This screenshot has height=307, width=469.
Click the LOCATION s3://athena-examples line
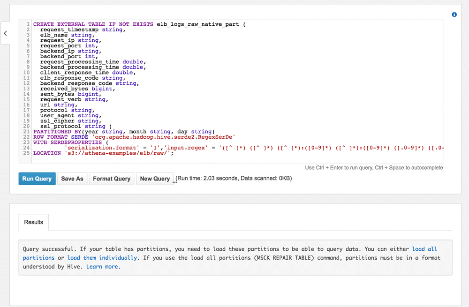coord(104,153)
